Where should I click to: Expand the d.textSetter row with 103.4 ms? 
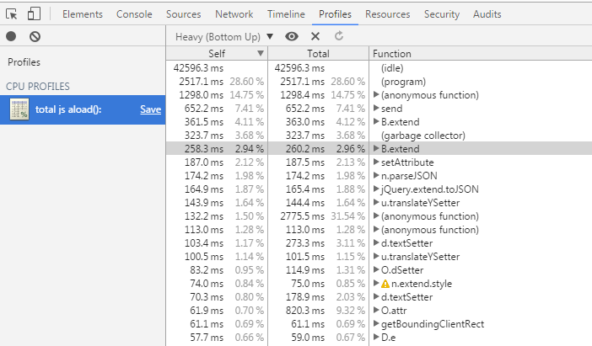coord(376,242)
